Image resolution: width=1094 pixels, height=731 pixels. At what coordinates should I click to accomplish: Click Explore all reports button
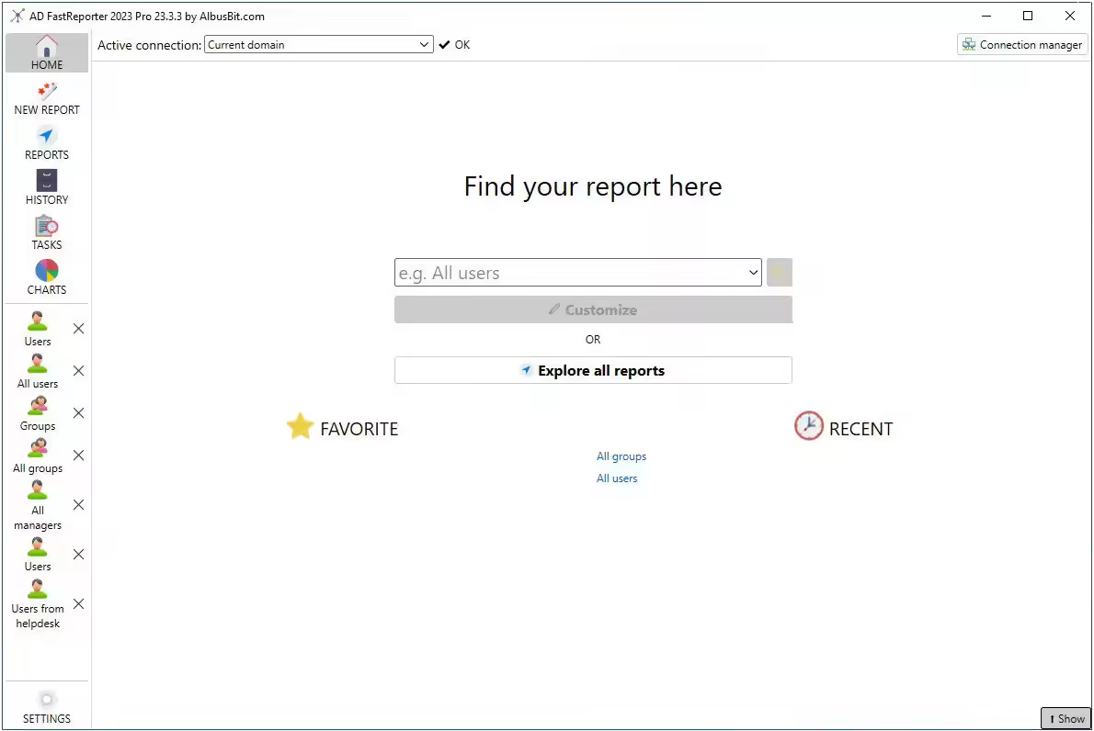(593, 371)
